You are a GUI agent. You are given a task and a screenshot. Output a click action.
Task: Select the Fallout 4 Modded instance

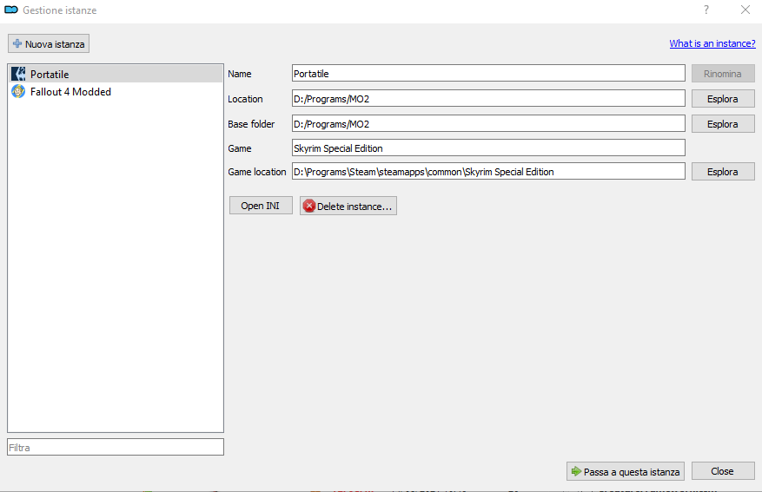point(116,92)
